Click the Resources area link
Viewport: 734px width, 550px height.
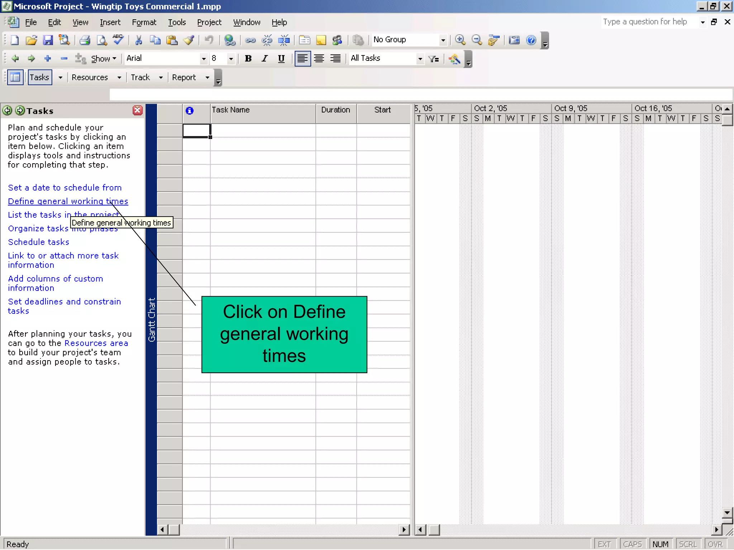coord(96,343)
